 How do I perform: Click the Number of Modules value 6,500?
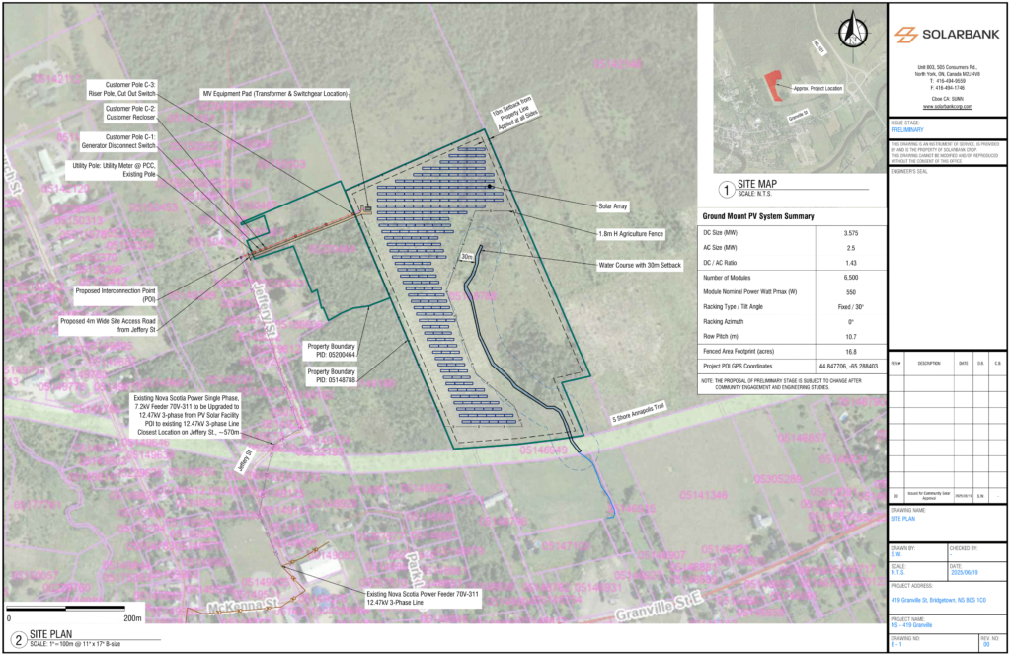coord(850,278)
